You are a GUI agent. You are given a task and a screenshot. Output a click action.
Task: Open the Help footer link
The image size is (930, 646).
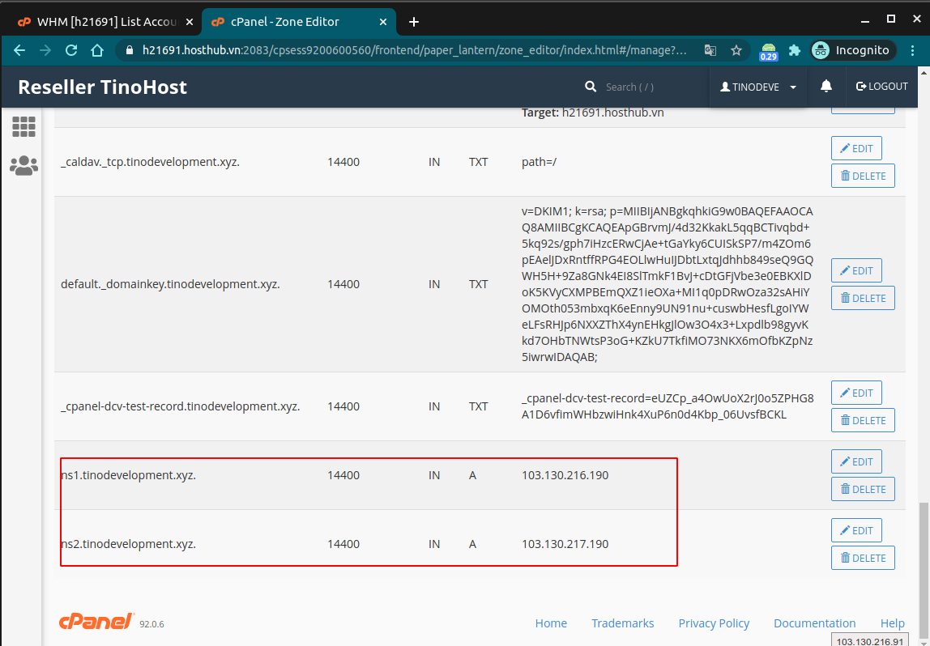pyautogui.click(x=893, y=623)
